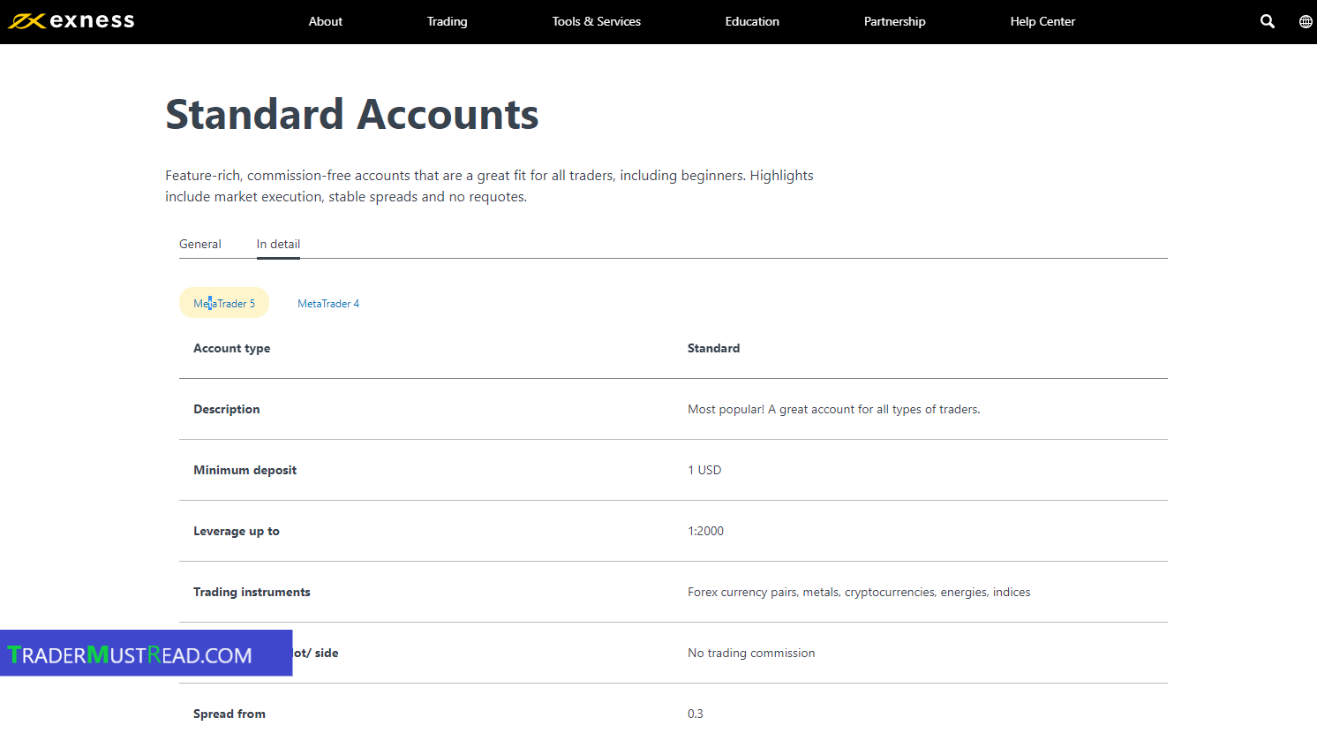Open the Help Center menu
Viewport: 1317px width, 741px height.
click(x=1042, y=21)
